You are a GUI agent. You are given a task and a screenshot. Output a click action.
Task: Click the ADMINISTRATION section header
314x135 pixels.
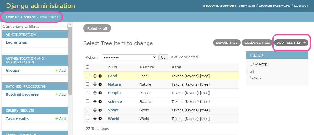click(35, 34)
